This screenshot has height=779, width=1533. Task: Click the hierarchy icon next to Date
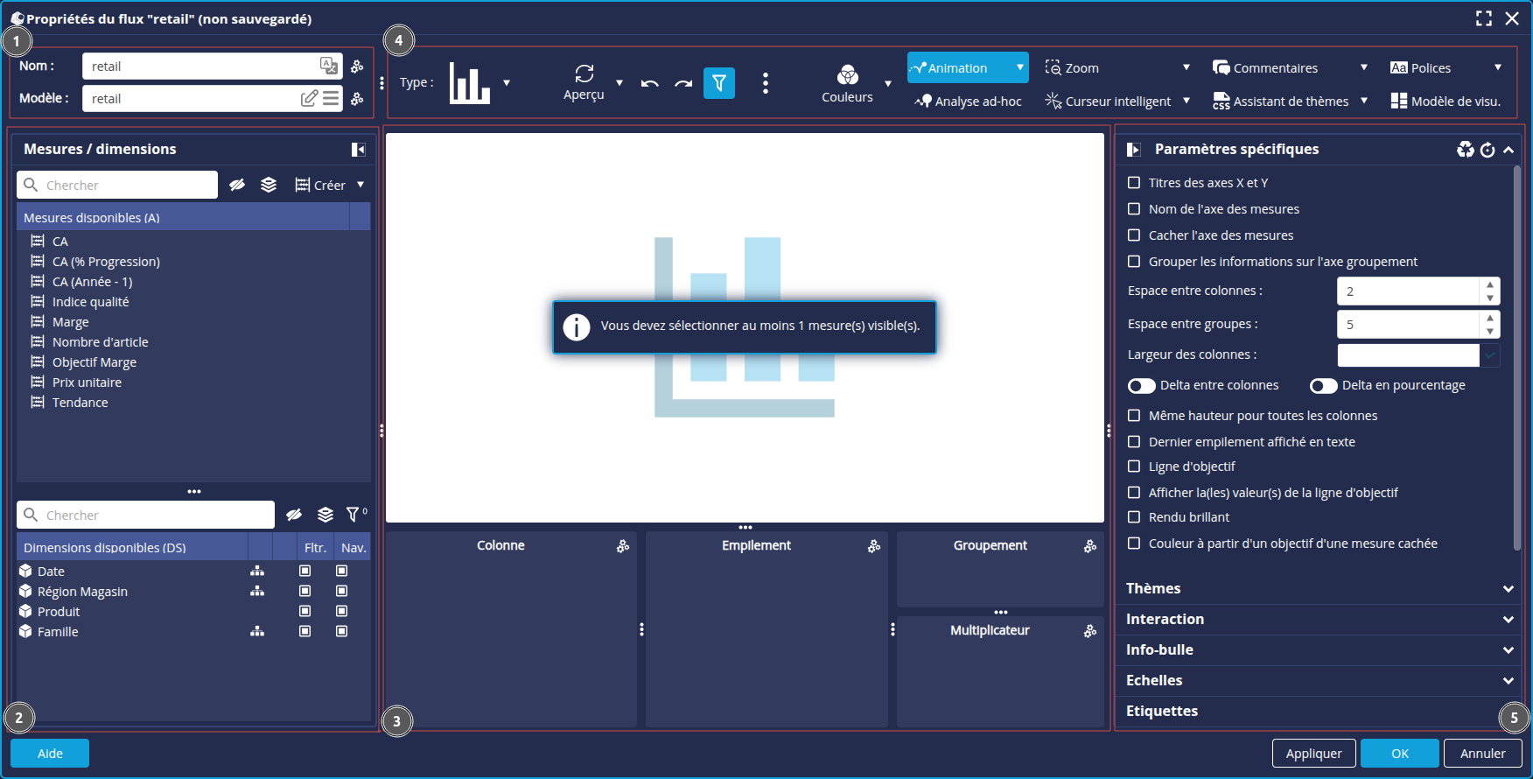[x=257, y=571]
